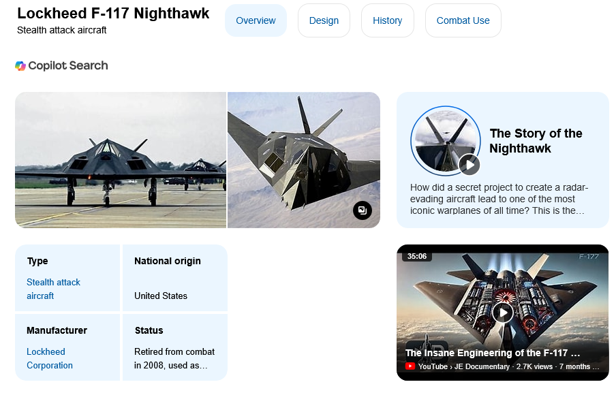
Task: Click the truncated Status description text
Action: point(174,358)
